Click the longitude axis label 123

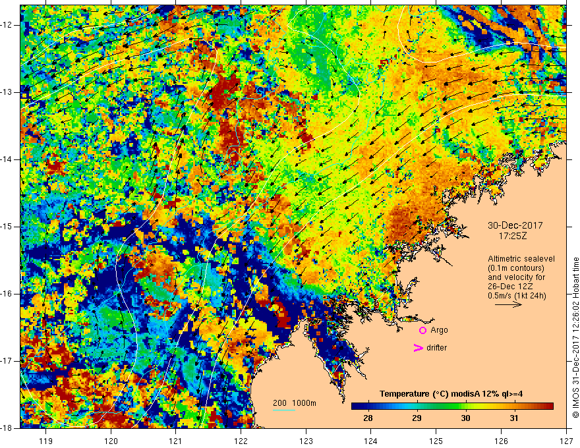306,441
